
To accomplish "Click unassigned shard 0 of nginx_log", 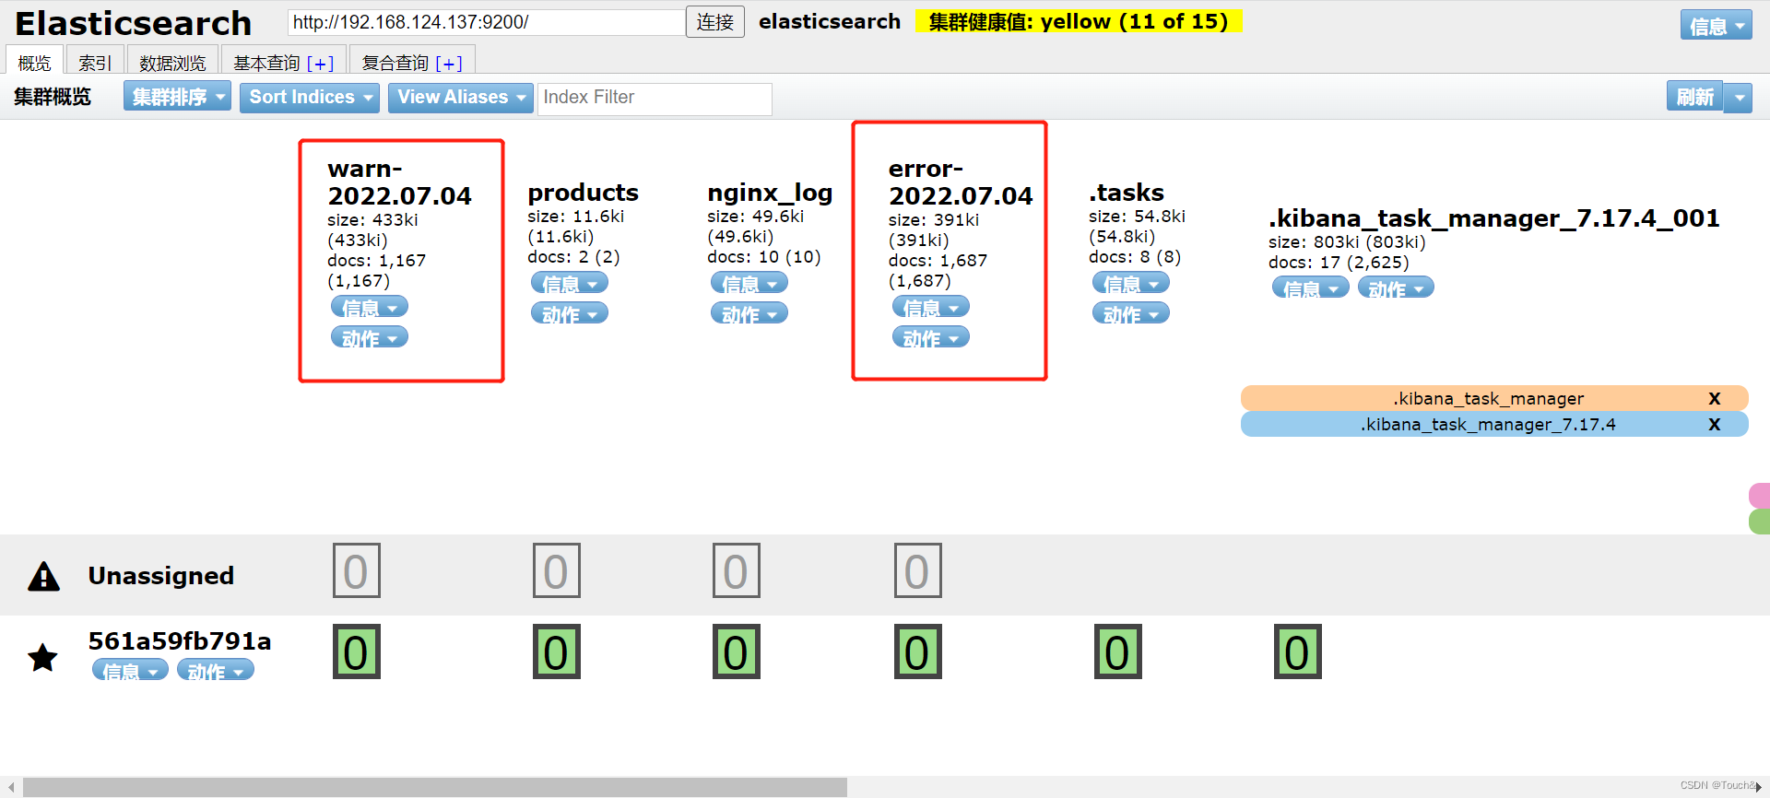I will [736, 570].
